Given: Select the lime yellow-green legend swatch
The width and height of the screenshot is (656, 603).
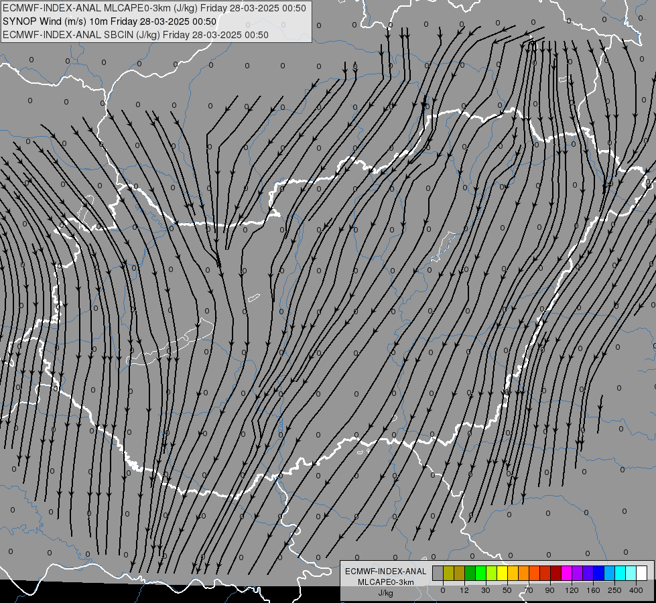Looking at the screenshot, I should pyautogui.click(x=492, y=573).
